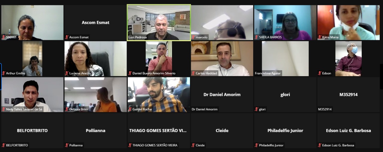This screenshot has width=383, height=152.
Task: Click the Daniel Bueno Amorim Silverio name label
Action: (x=154, y=73)
